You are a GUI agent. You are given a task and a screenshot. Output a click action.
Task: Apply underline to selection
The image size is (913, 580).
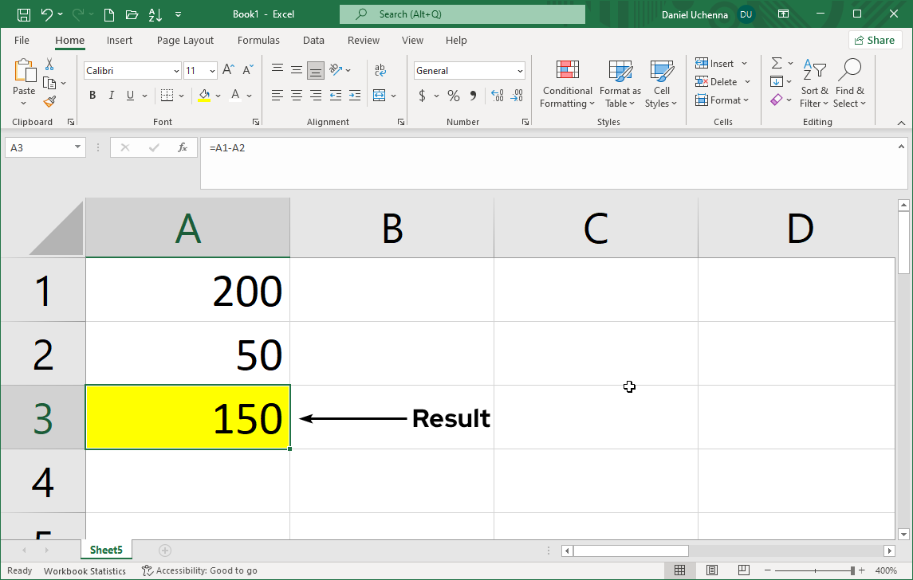(x=128, y=95)
